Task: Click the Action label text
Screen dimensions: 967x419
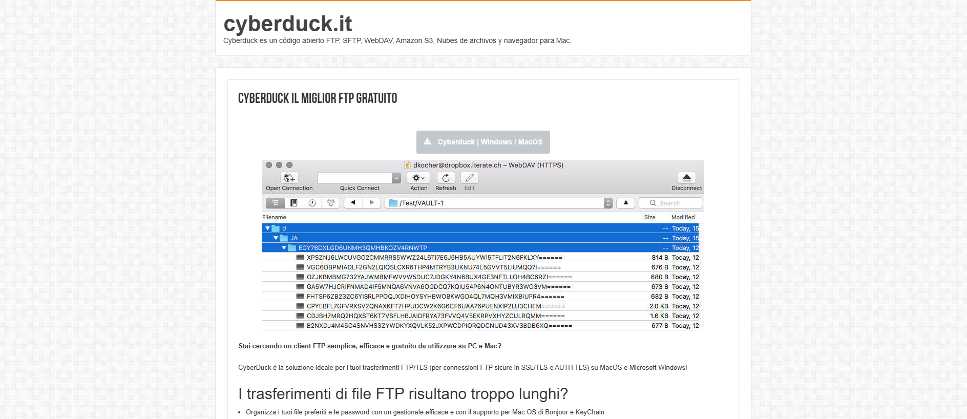Action: (418, 188)
